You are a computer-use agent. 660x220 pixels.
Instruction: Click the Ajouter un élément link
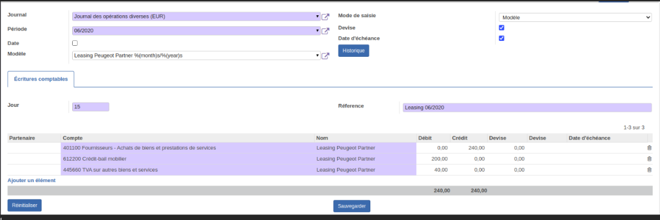click(32, 180)
